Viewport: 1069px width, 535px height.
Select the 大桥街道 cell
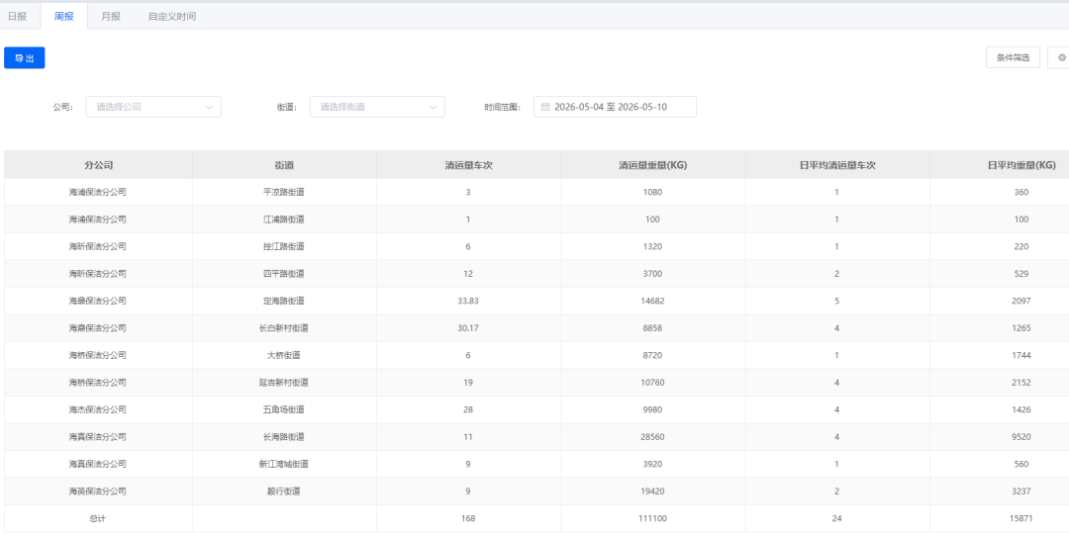click(285, 355)
